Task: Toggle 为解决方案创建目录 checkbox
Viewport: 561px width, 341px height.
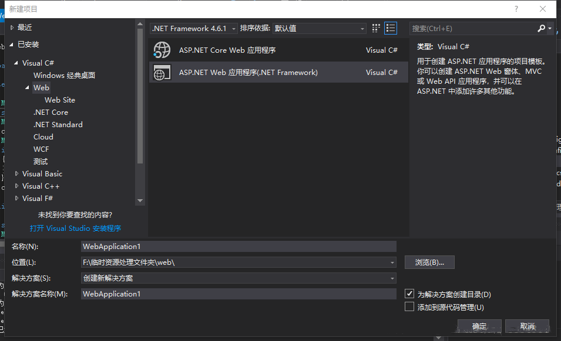Action: [409, 294]
